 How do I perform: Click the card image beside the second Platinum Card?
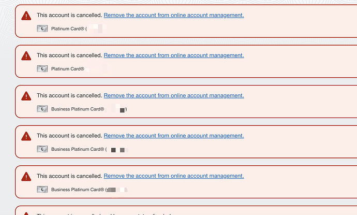pyautogui.click(x=42, y=68)
